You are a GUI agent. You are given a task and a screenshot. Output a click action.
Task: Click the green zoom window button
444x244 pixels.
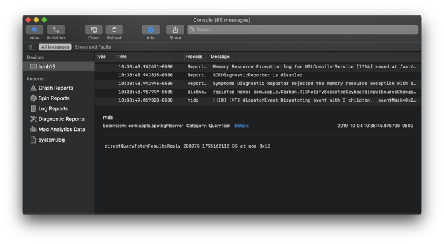(44, 20)
